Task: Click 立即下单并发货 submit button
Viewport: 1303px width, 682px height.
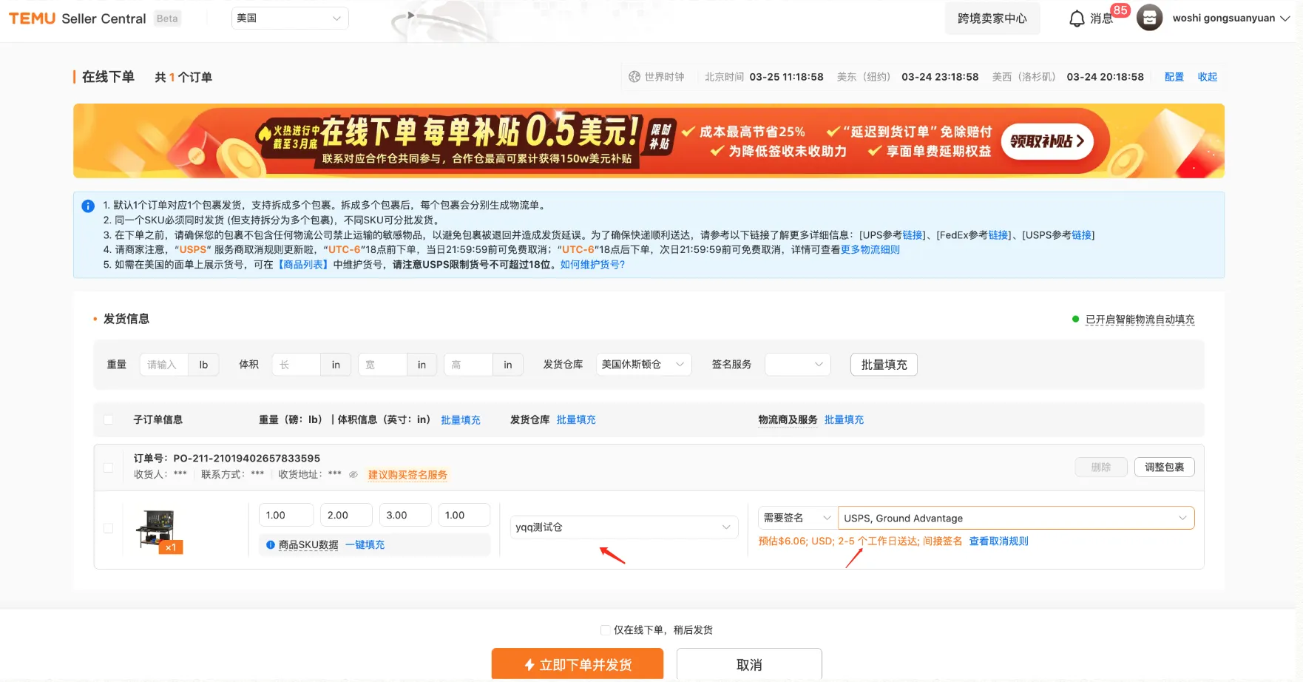Action: 577,664
